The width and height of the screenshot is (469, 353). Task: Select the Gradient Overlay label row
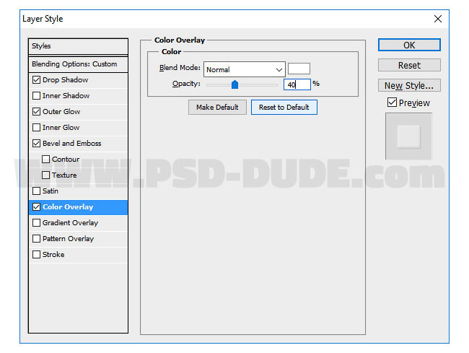point(78,222)
